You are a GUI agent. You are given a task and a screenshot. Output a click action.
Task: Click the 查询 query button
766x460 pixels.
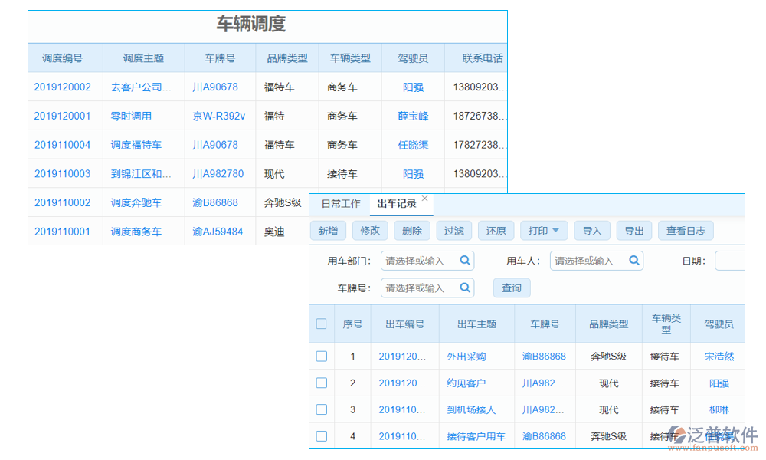coord(511,287)
